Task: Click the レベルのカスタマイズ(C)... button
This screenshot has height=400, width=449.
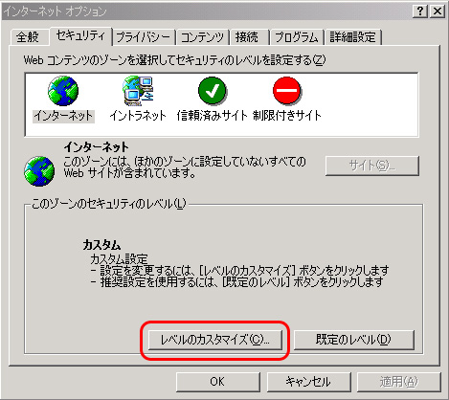Action: click(x=215, y=340)
